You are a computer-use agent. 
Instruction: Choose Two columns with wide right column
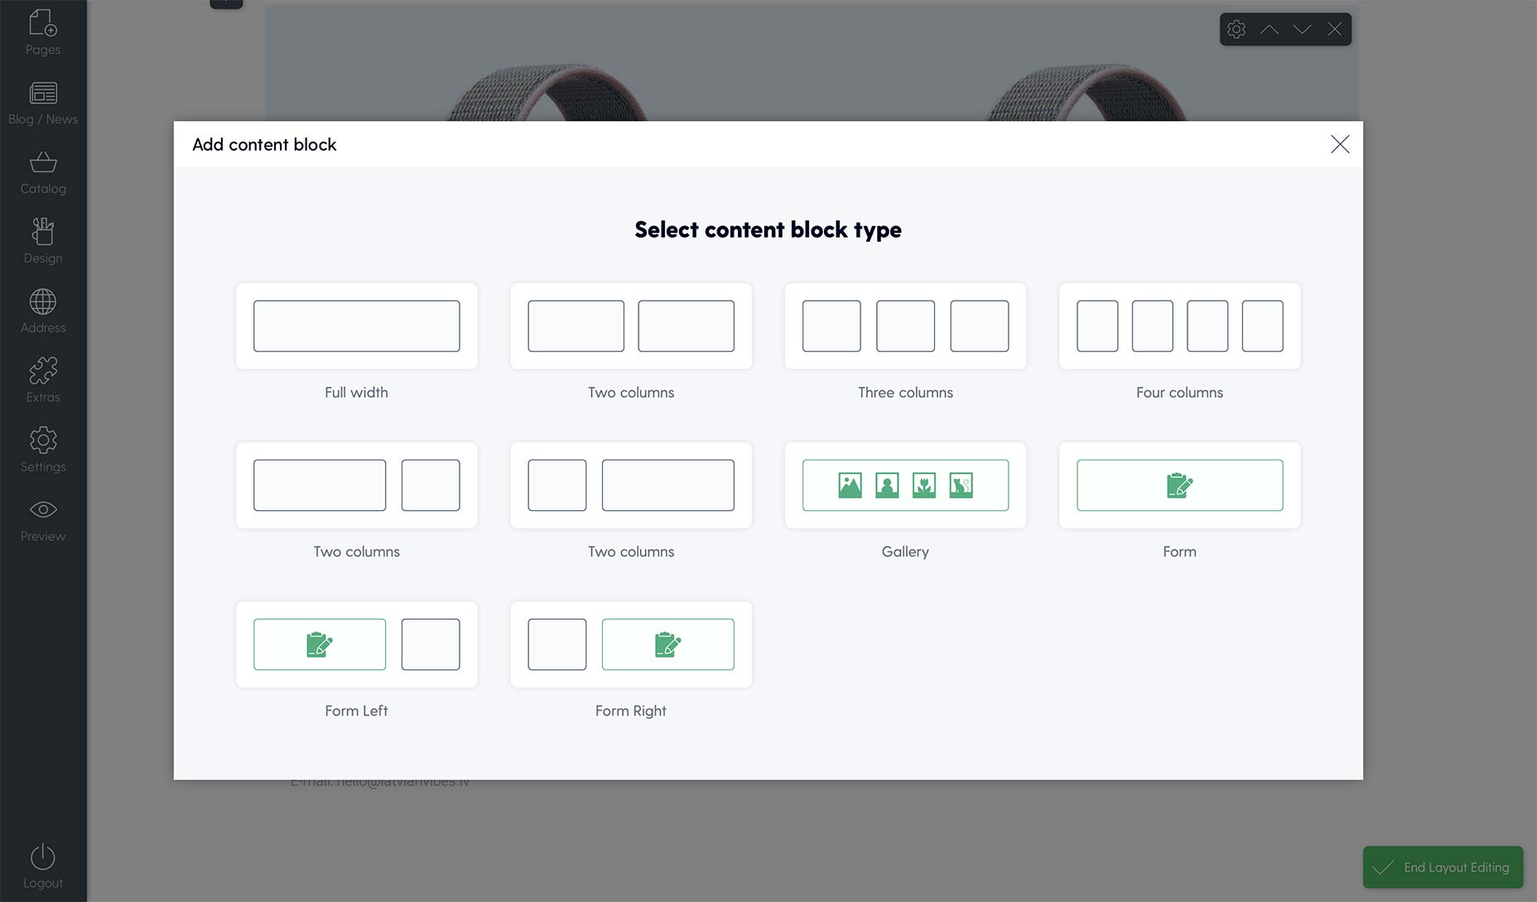(x=631, y=485)
